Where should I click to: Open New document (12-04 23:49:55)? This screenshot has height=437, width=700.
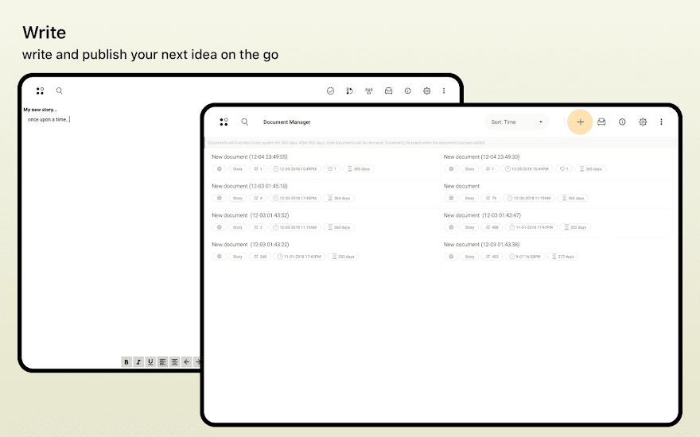[x=250, y=157]
